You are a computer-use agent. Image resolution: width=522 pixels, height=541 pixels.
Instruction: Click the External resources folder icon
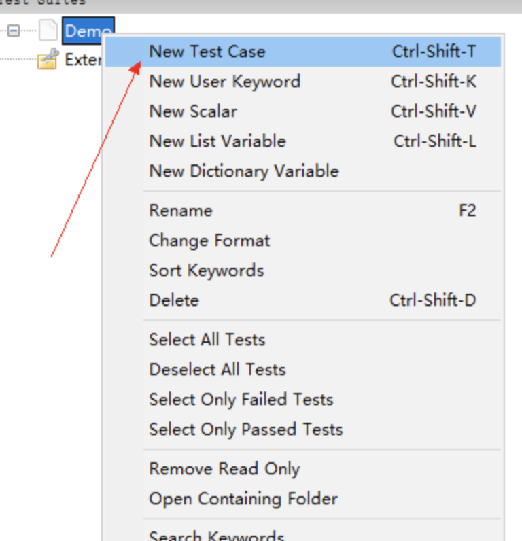tap(48, 59)
